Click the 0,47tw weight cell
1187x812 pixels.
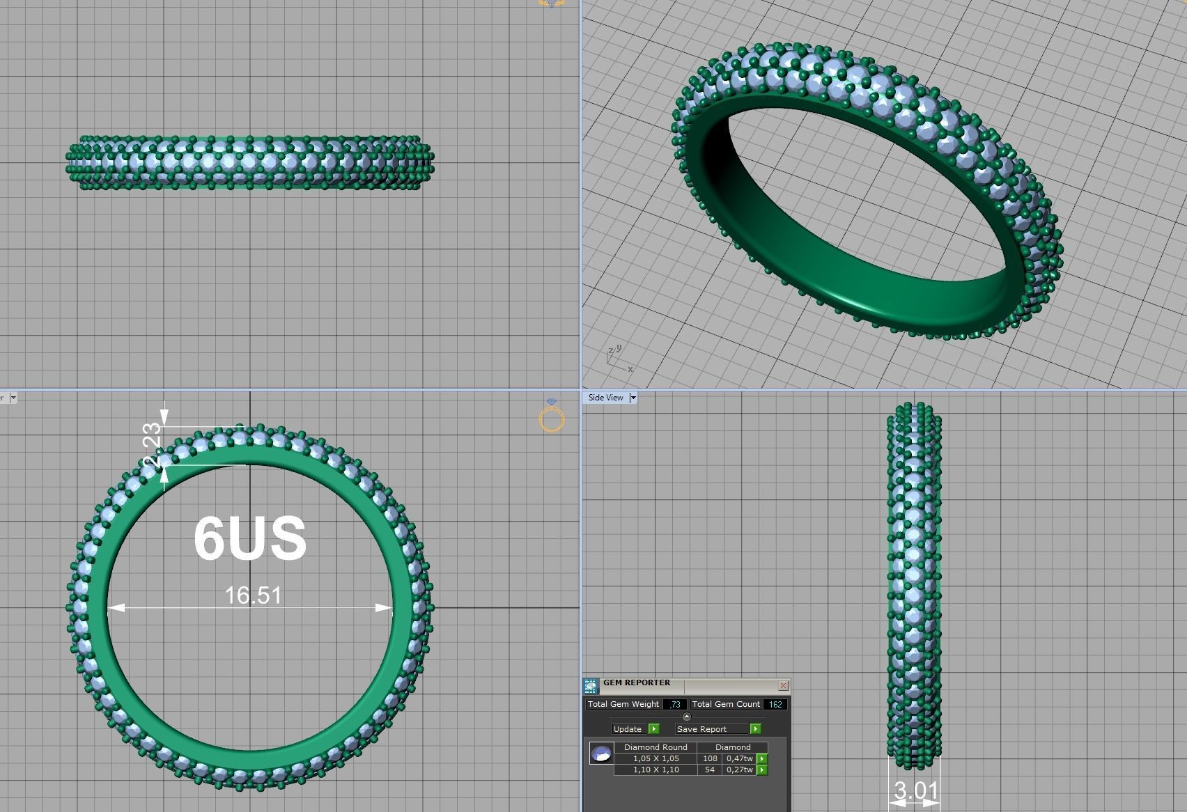click(739, 758)
